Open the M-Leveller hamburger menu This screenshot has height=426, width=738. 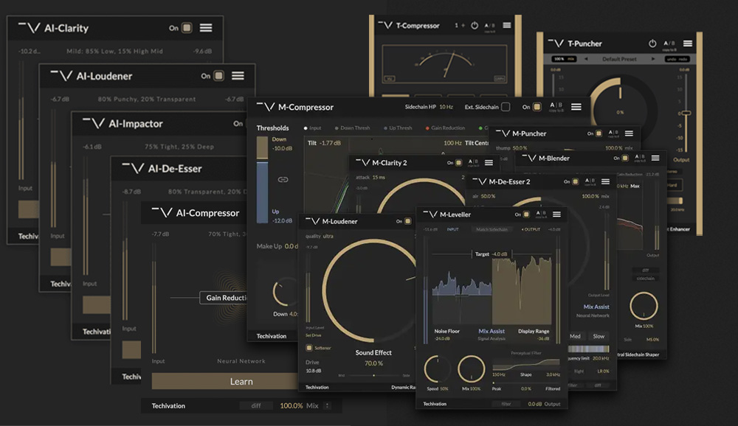point(556,214)
